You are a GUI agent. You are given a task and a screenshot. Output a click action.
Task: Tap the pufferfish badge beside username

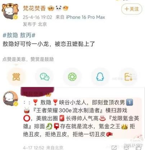pos(65,8)
